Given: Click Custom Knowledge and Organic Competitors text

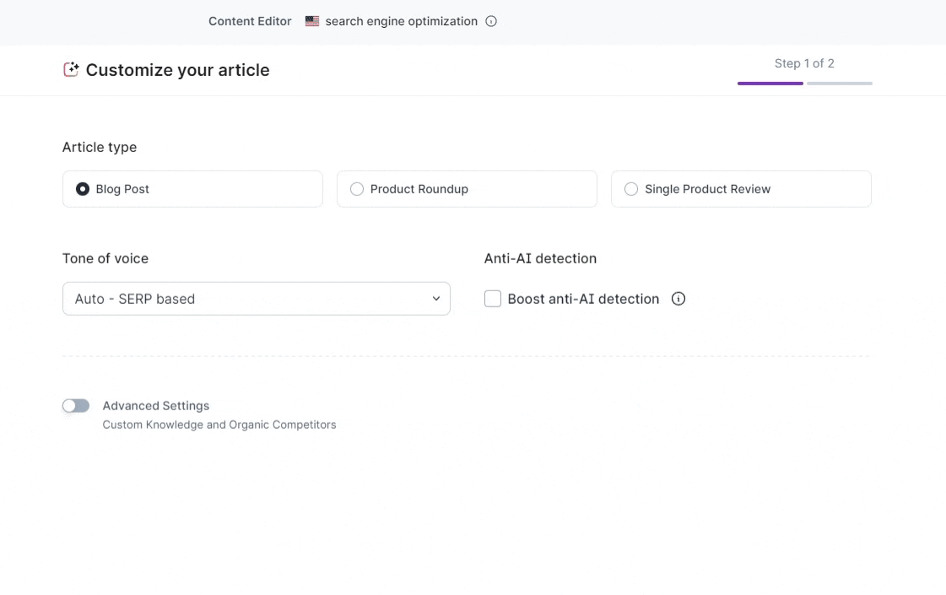Looking at the screenshot, I should pos(219,425).
